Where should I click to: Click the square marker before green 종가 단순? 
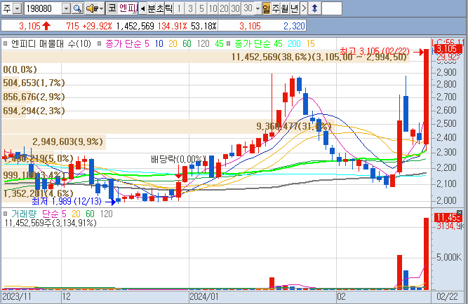pyautogui.click(x=228, y=44)
